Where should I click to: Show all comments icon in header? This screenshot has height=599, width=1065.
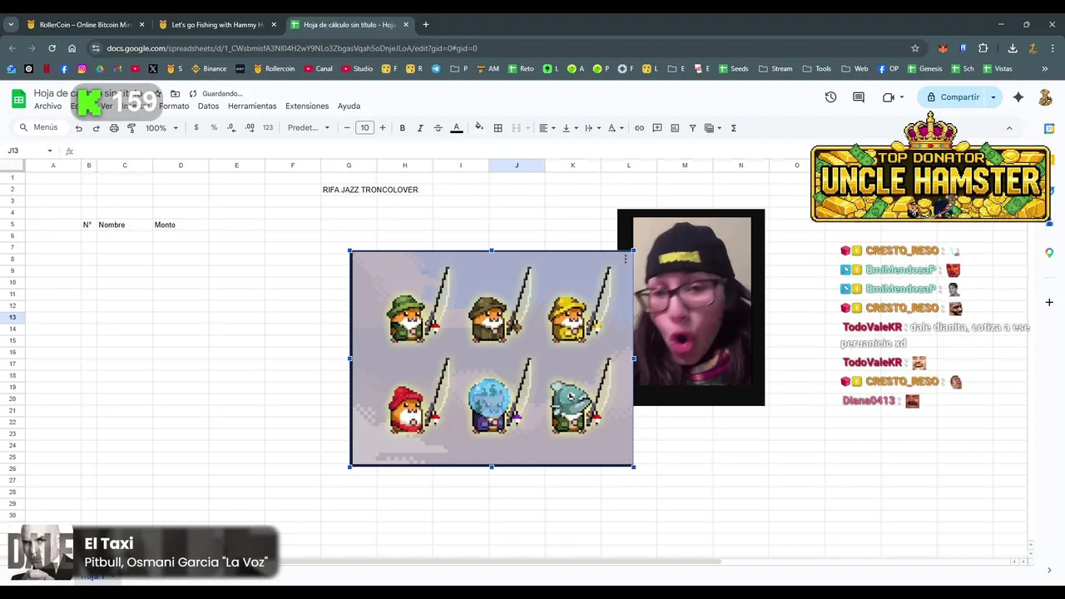859,97
